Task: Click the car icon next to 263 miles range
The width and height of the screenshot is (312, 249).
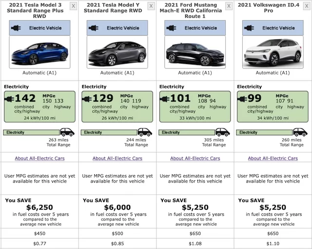Action: (67, 132)
